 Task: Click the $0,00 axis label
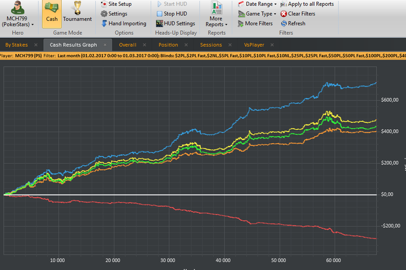click(387, 195)
